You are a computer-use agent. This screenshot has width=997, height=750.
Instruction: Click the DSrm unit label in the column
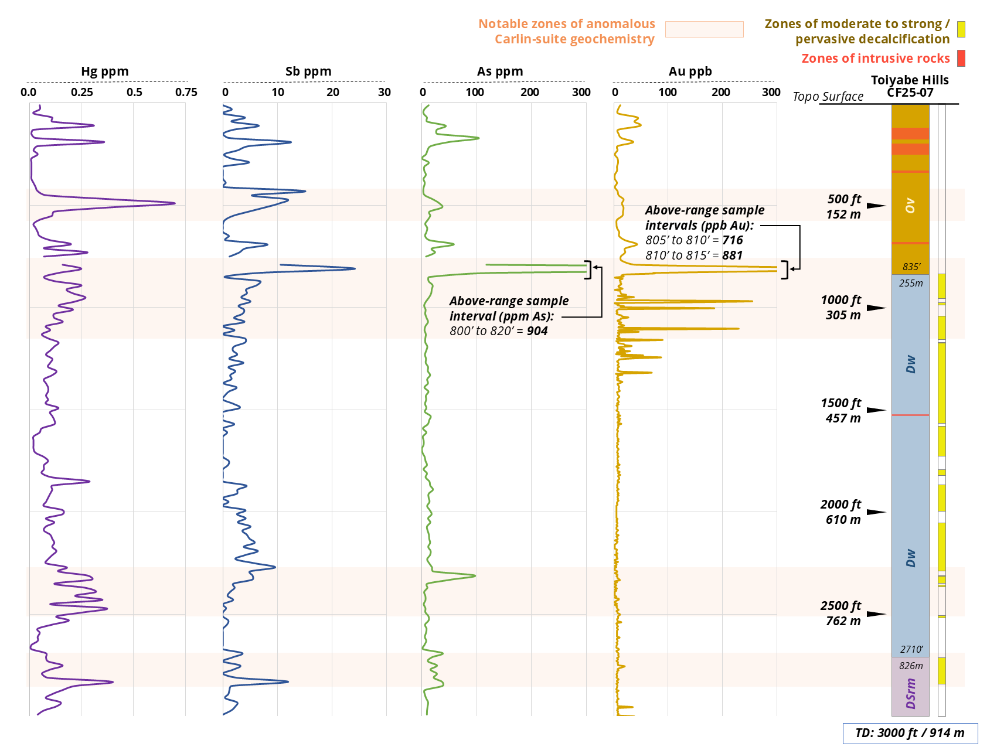[910, 693]
